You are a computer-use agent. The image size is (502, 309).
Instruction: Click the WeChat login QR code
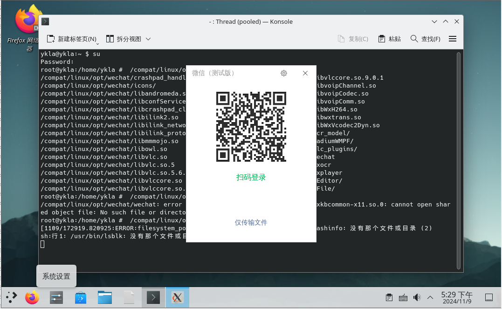tap(251, 127)
